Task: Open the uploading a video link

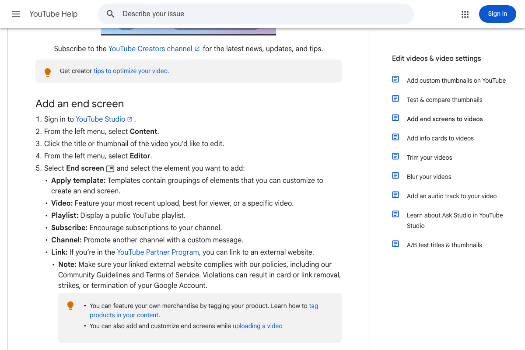Action: [x=257, y=326]
